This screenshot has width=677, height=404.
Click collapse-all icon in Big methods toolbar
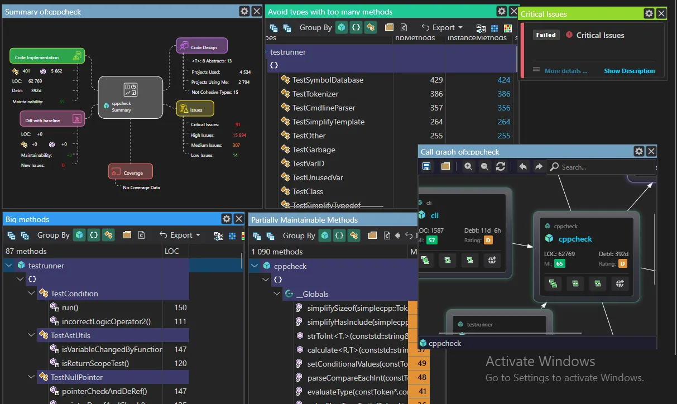click(11, 235)
